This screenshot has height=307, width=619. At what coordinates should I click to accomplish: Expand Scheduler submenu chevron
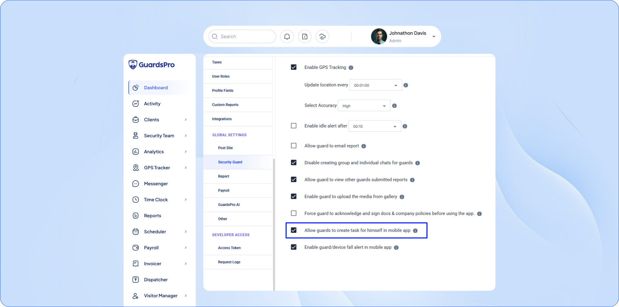coord(186,232)
